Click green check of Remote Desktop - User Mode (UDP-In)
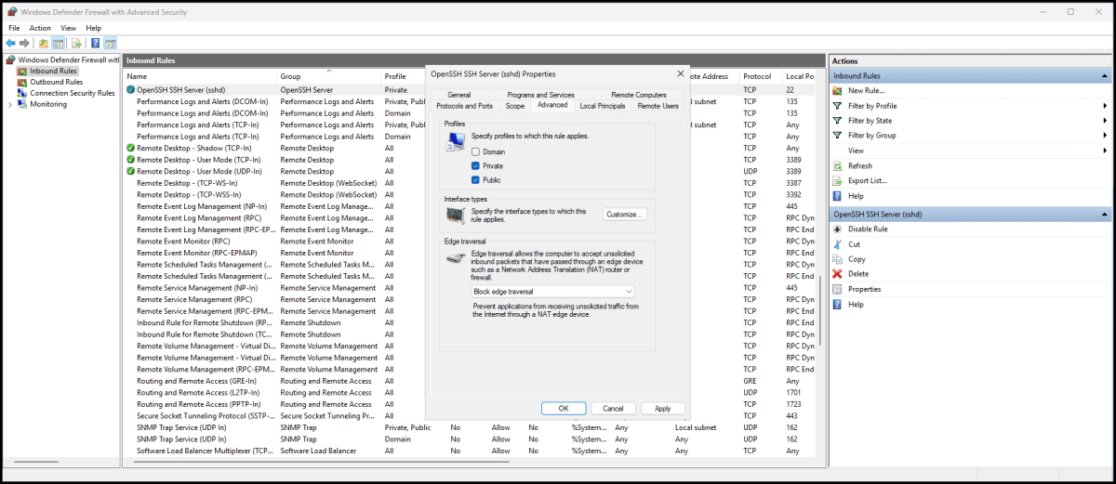This screenshot has width=1116, height=484. pos(131,171)
